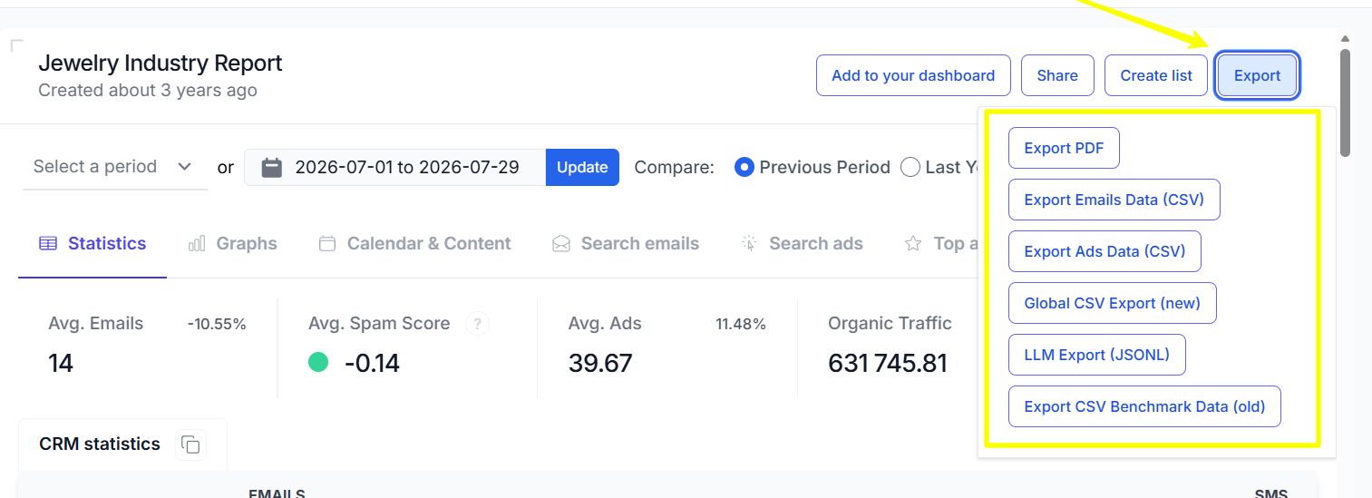Choose Export Ads Data (CSV)
The width and height of the screenshot is (1372, 498).
(x=1104, y=251)
